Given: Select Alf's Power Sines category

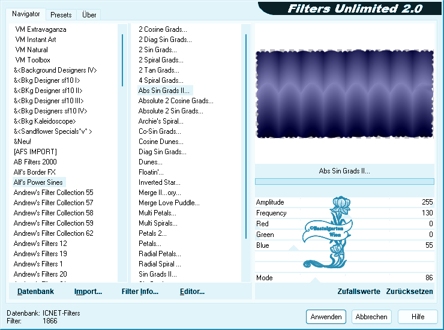Looking at the screenshot, I should 38,182.
